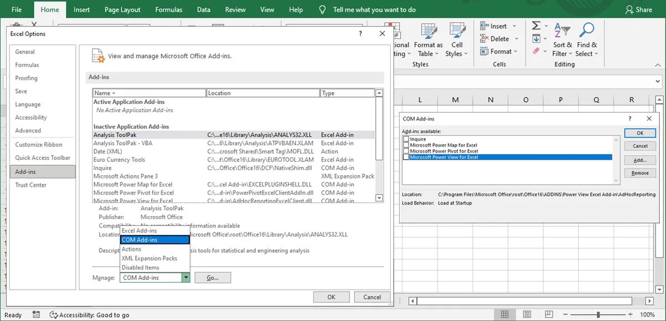Select the AutoSum icon in the ribbon
Viewport: 666px width, 321px height.
point(536,25)
